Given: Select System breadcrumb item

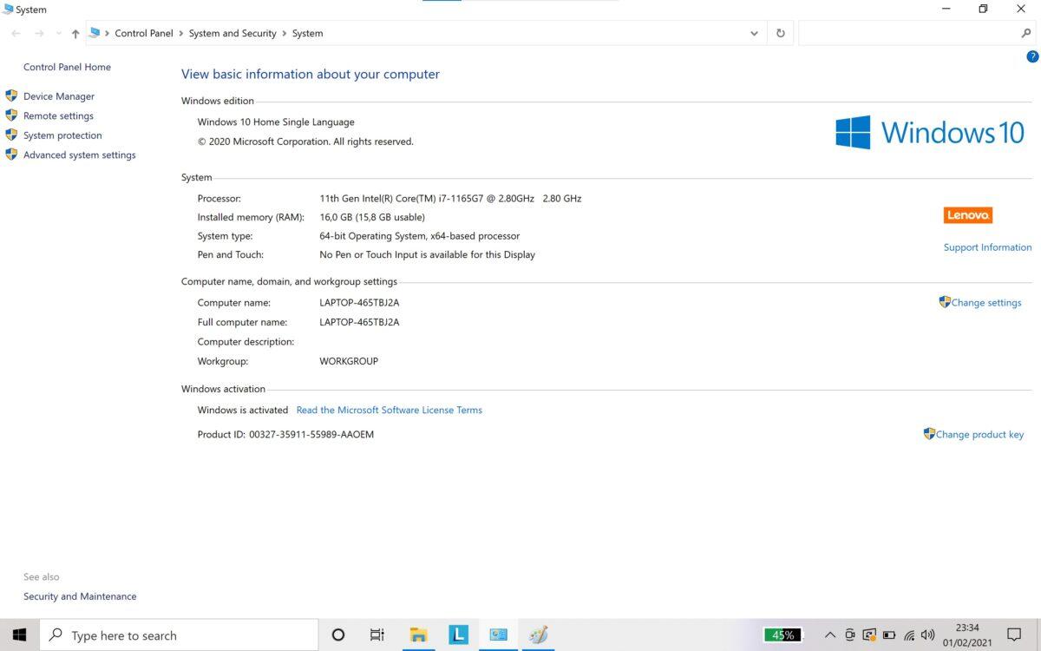Looking at the screenshot, I should (x=307, y=33).
